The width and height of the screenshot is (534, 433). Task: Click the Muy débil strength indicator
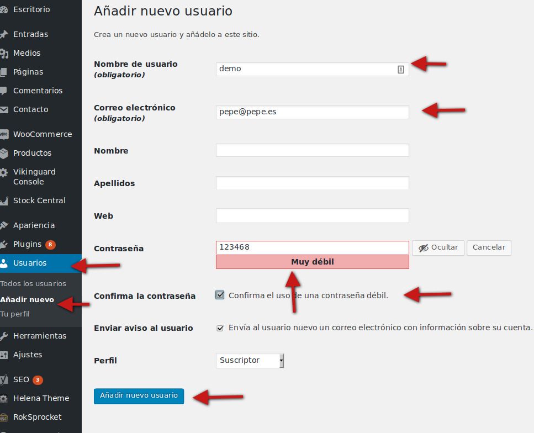313,262
